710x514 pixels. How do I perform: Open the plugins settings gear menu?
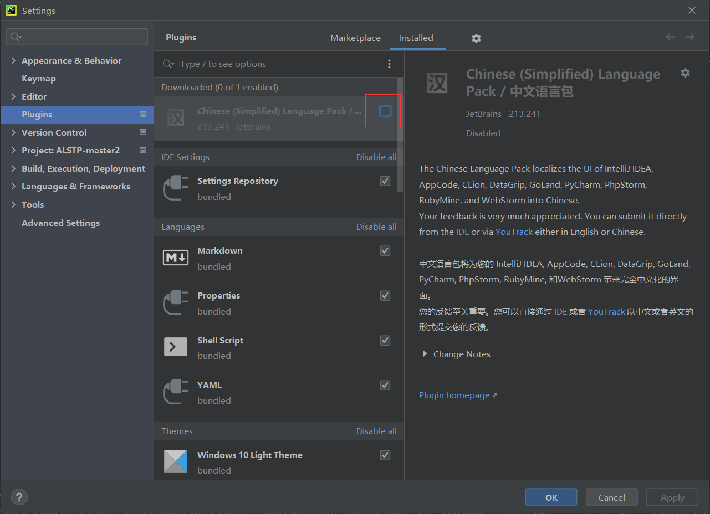point(476,38)
